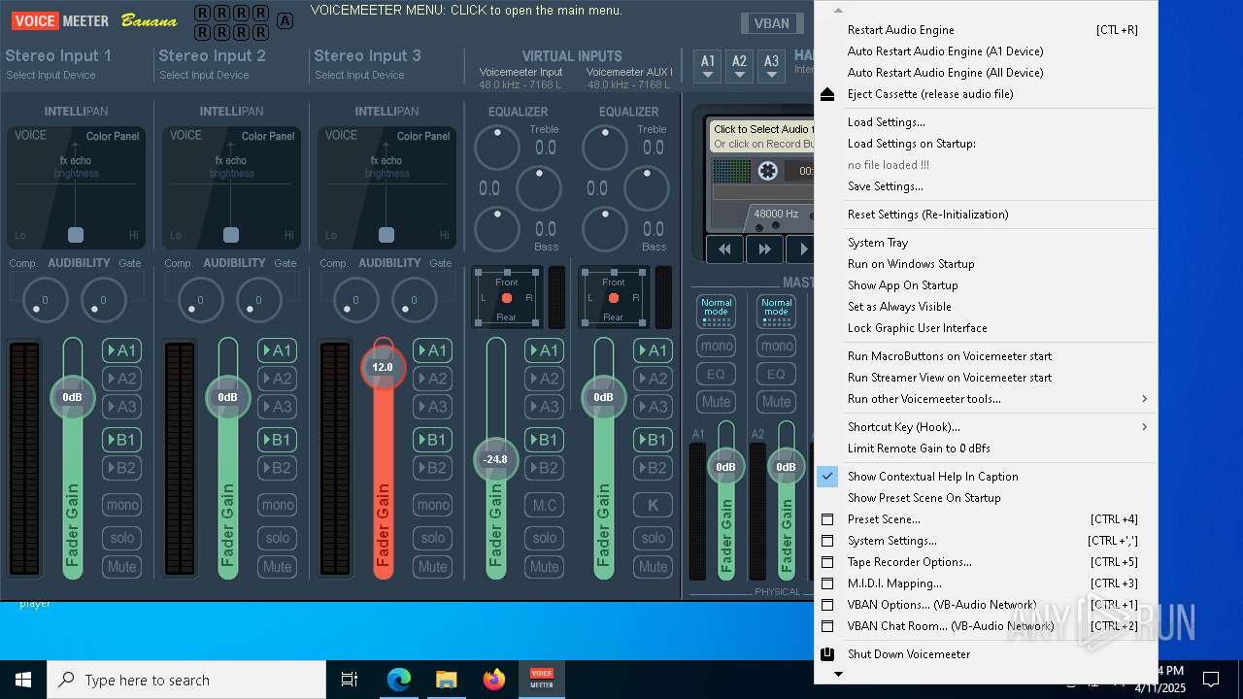Click the Tape Recorder Options window icon
Image resolution: width=1243 pixels, height=699 pixels.
tap(827, 562)
